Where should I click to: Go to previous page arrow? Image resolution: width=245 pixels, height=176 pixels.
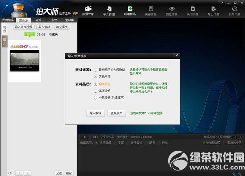coord(19,173)
